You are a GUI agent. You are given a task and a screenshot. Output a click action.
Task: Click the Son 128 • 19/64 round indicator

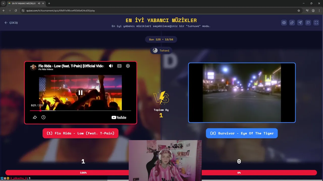[161, 39]
